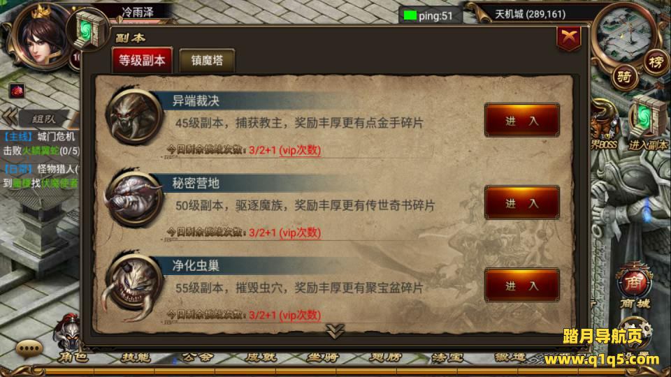Image resolution: width=671 pixels, height=377 pixels.
Task: Close the 副本 dungeon window
Action: [x=569, y=38]
